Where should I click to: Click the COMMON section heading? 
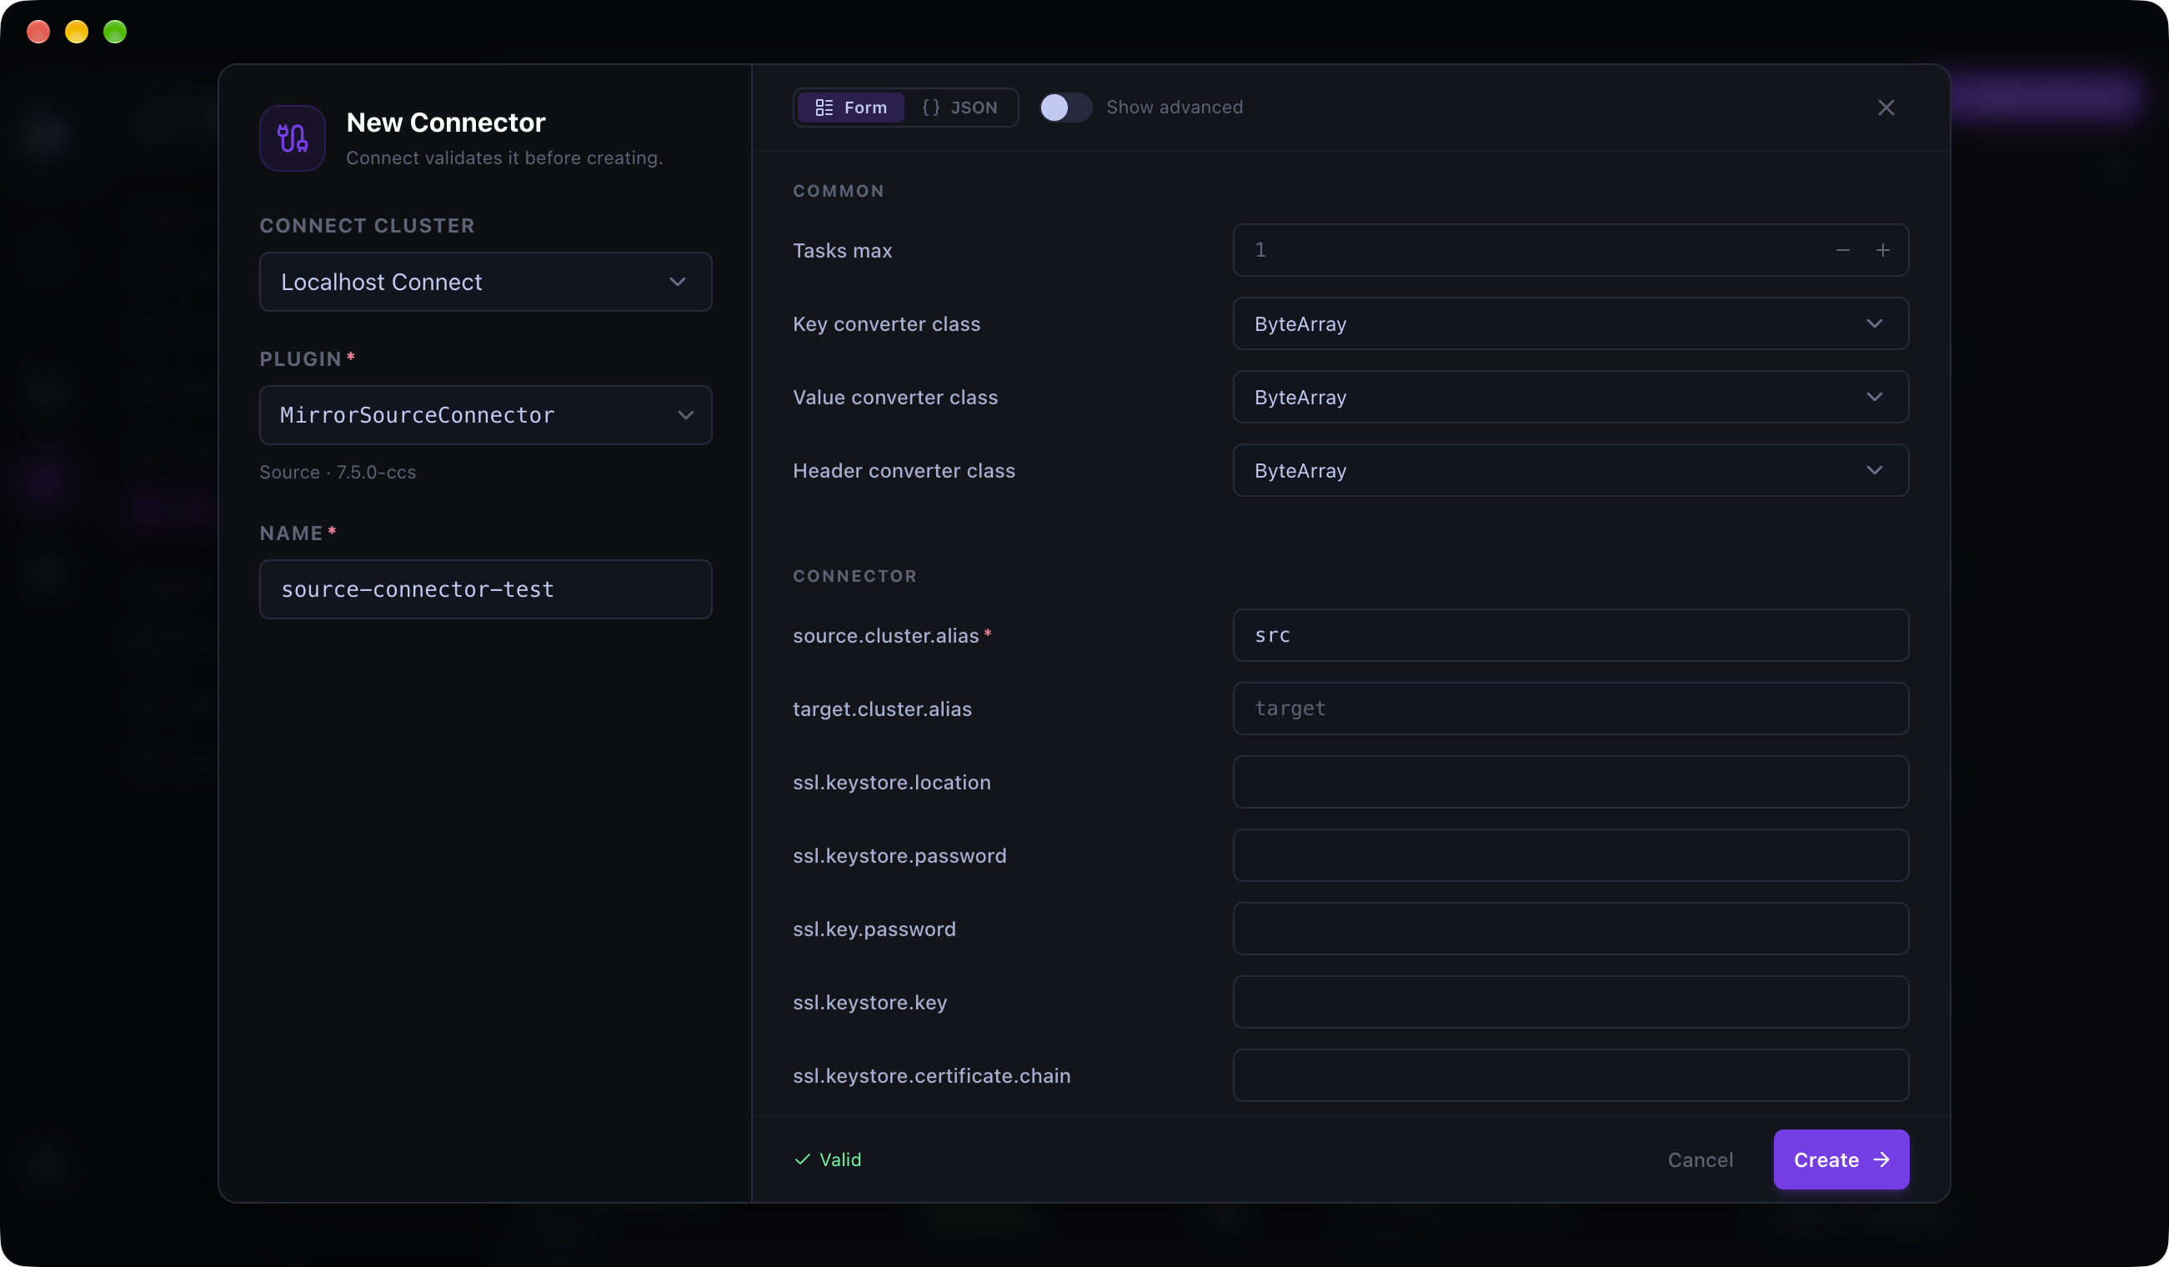click(x=839, y=191)
